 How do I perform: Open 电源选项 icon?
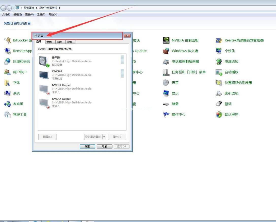tap(219, 62)
